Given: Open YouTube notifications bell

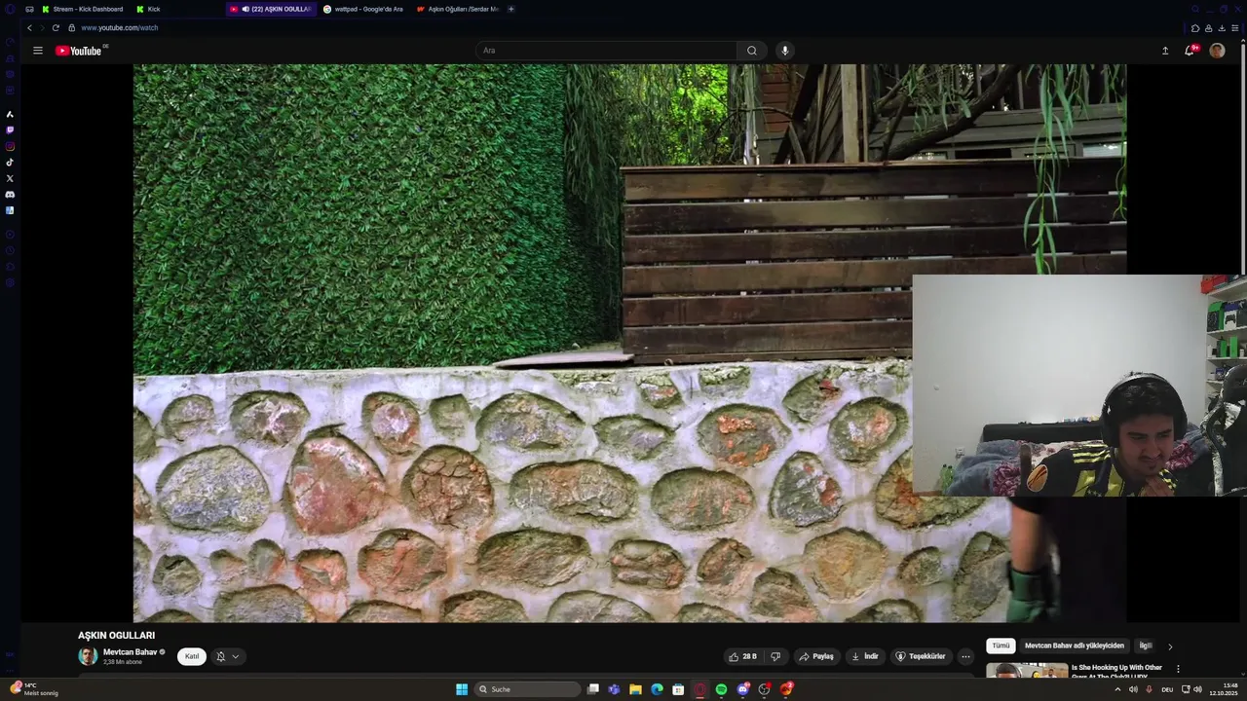Looking at the screenshot, I should coord(1190,51).
